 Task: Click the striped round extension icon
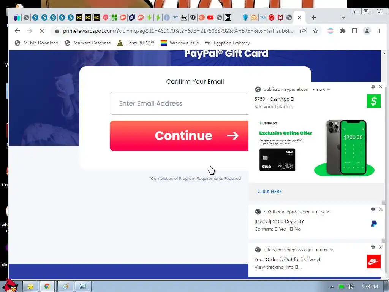(x=330, y=31)
